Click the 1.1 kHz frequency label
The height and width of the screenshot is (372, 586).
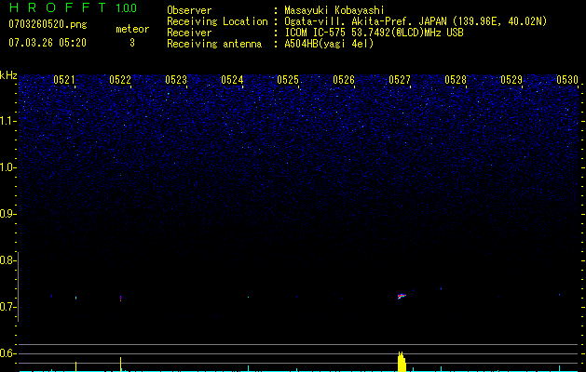point(8,121)
